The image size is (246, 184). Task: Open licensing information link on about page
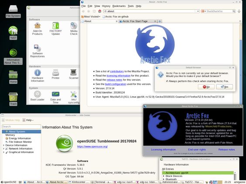point(119,76)
